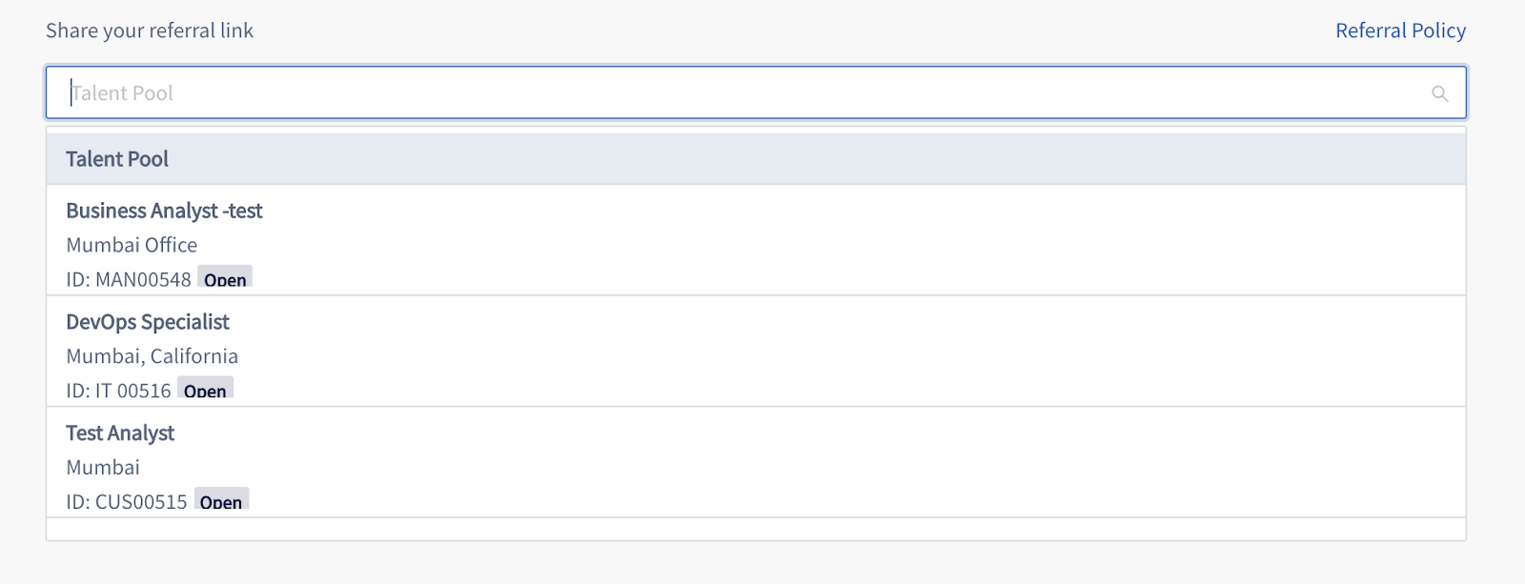Open the Referral Policy link
Screen dimensions: 1525x584
pyautogui.click(x=1400, y=30)
